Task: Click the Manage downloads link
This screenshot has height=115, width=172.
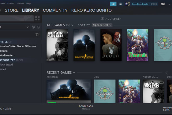Action: coord(86,109)
